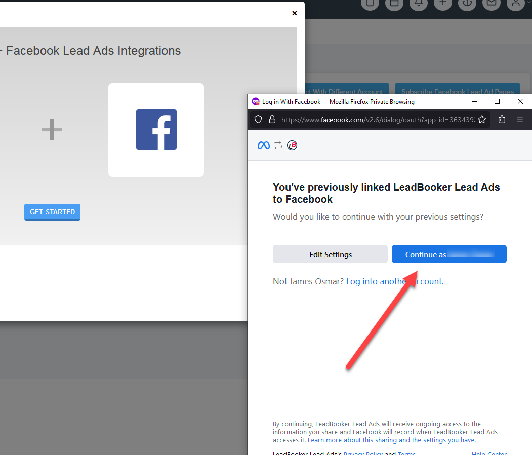The image size is (532, 455).
Task: Click the anchor icon in header
Action: point(467,4)
